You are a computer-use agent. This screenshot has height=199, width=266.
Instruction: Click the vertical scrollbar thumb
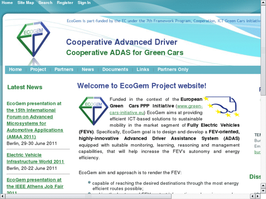(263, 51)
